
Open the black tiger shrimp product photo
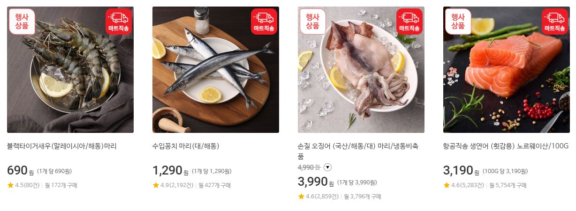tap(70, 70)
